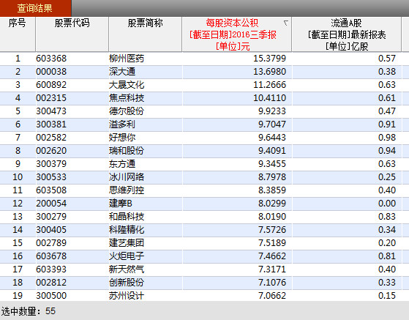Click the value 9.9233
409x320 pixels.
click(272, 111)
